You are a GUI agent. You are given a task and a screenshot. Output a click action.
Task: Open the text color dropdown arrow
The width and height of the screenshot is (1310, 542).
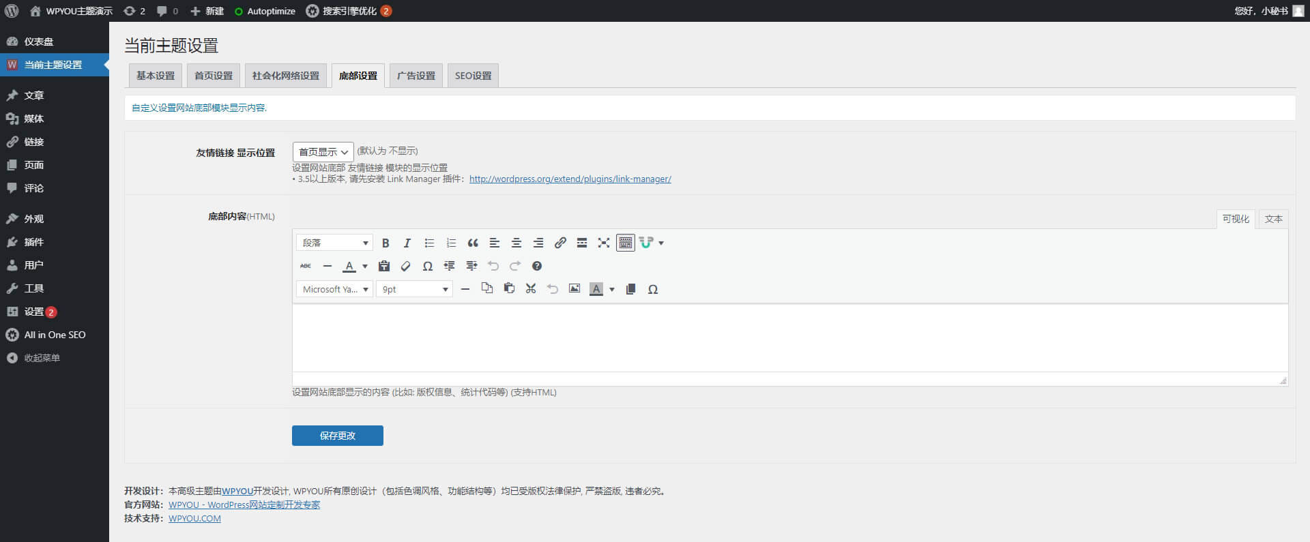click(x=365, y=266)
